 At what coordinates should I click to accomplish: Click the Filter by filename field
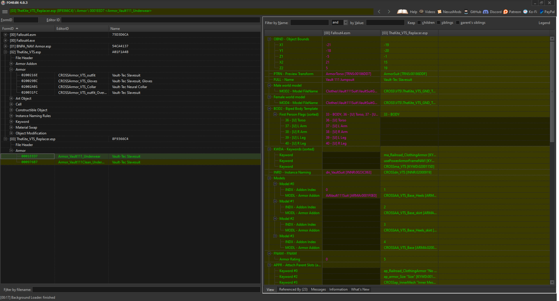(146, 290)
